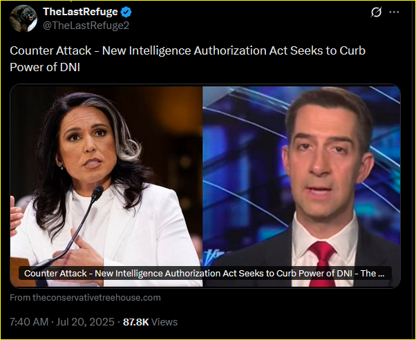The height and width of the screenshot is (340, 416).
Task: Click the blue verified checkmark badge
Action: (x=126, y=12)
